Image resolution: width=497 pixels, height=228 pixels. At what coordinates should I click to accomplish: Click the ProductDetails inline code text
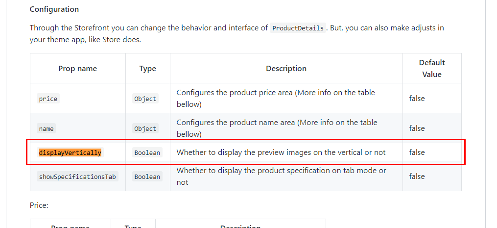coord(298,28)
